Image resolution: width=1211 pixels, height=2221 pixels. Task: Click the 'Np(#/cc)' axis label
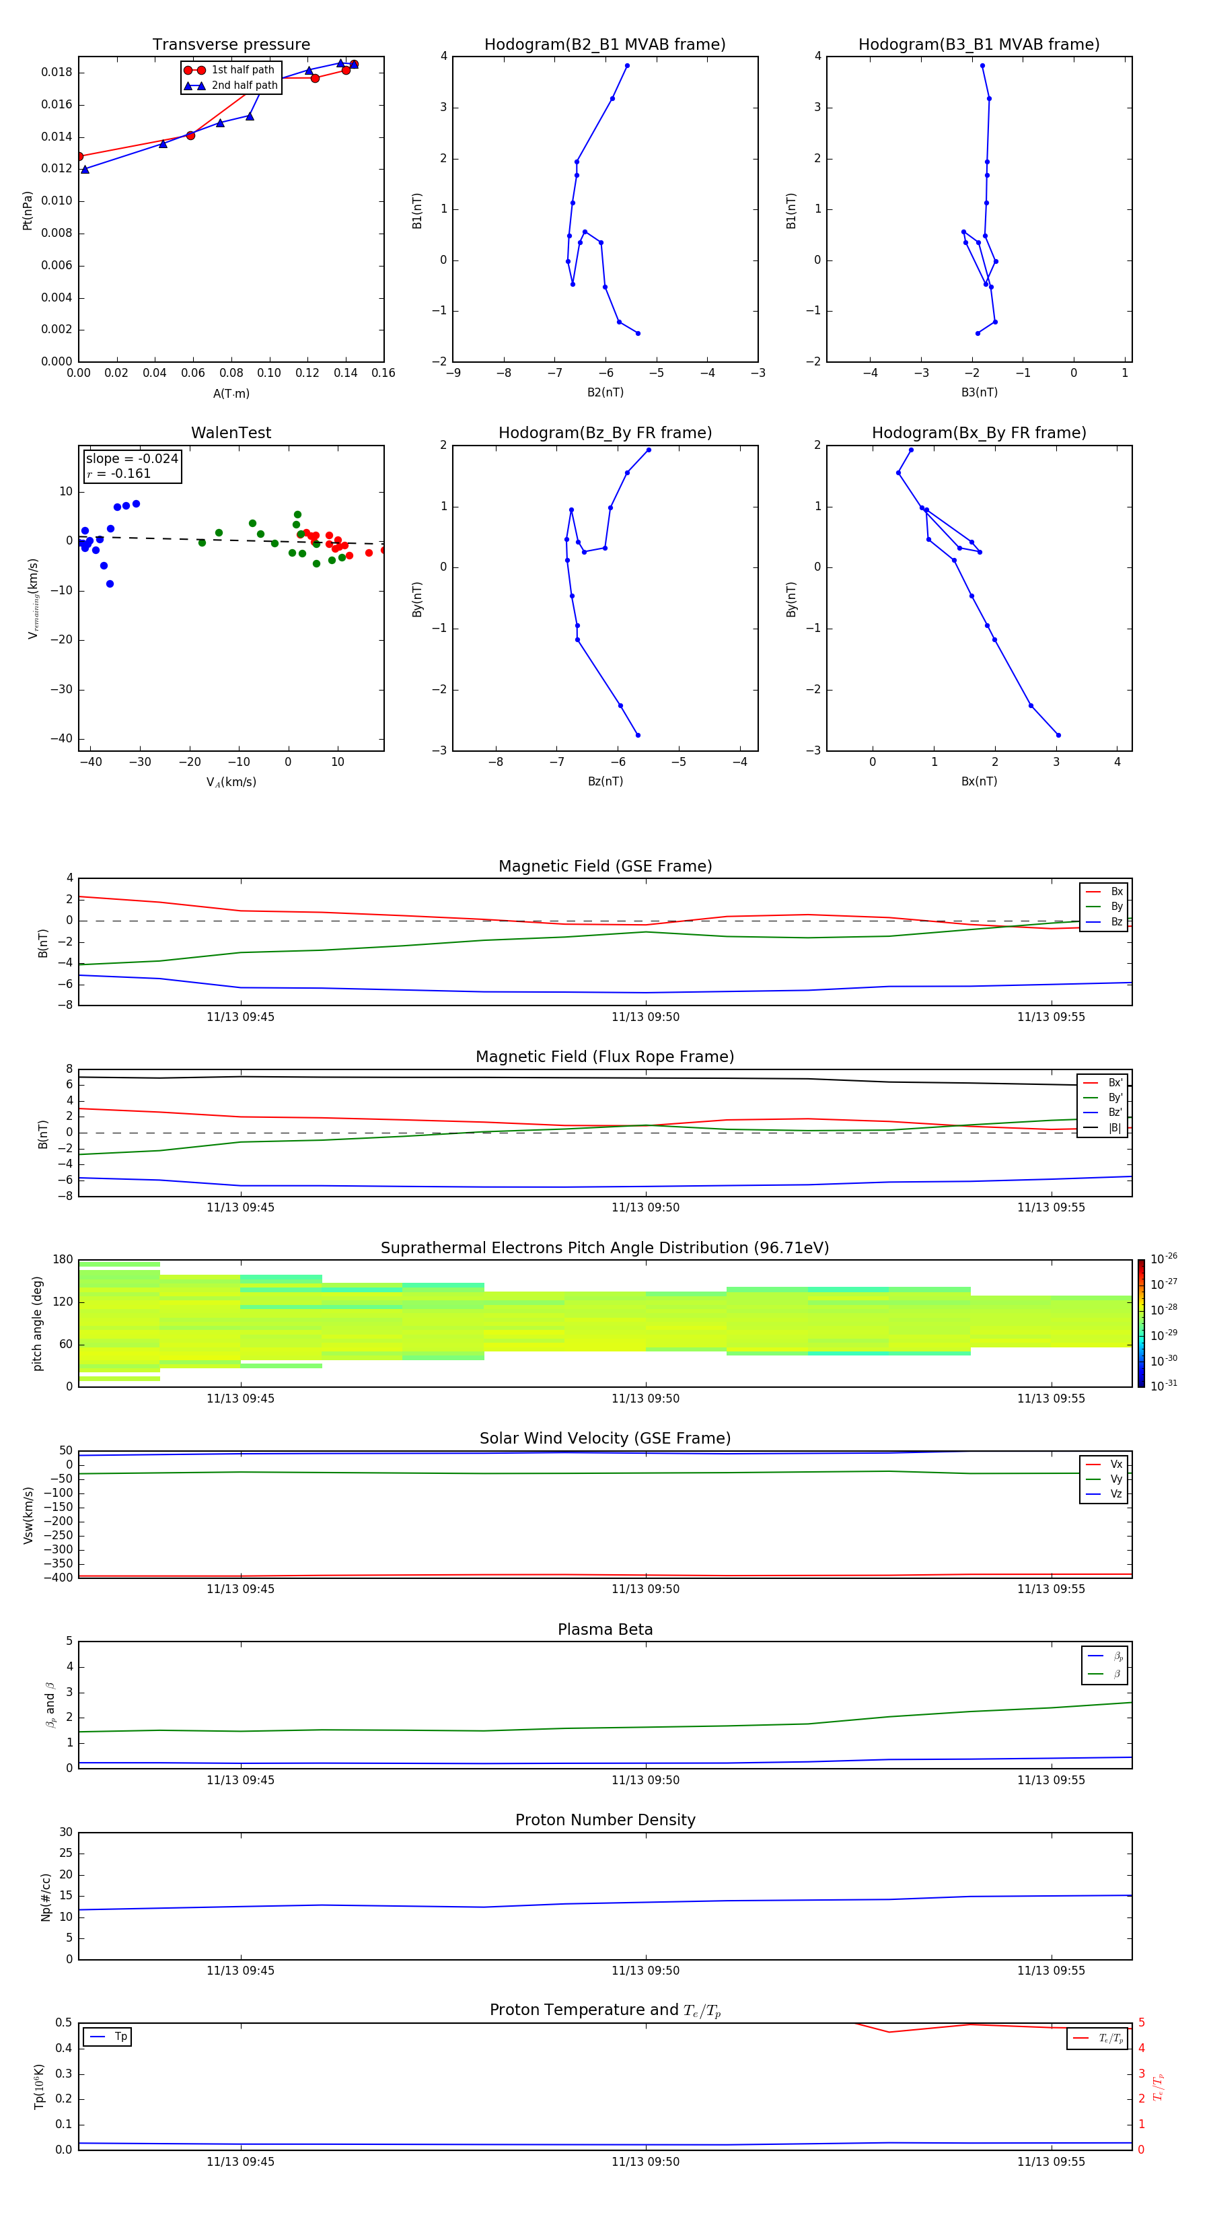click(x=46, y=1897)
